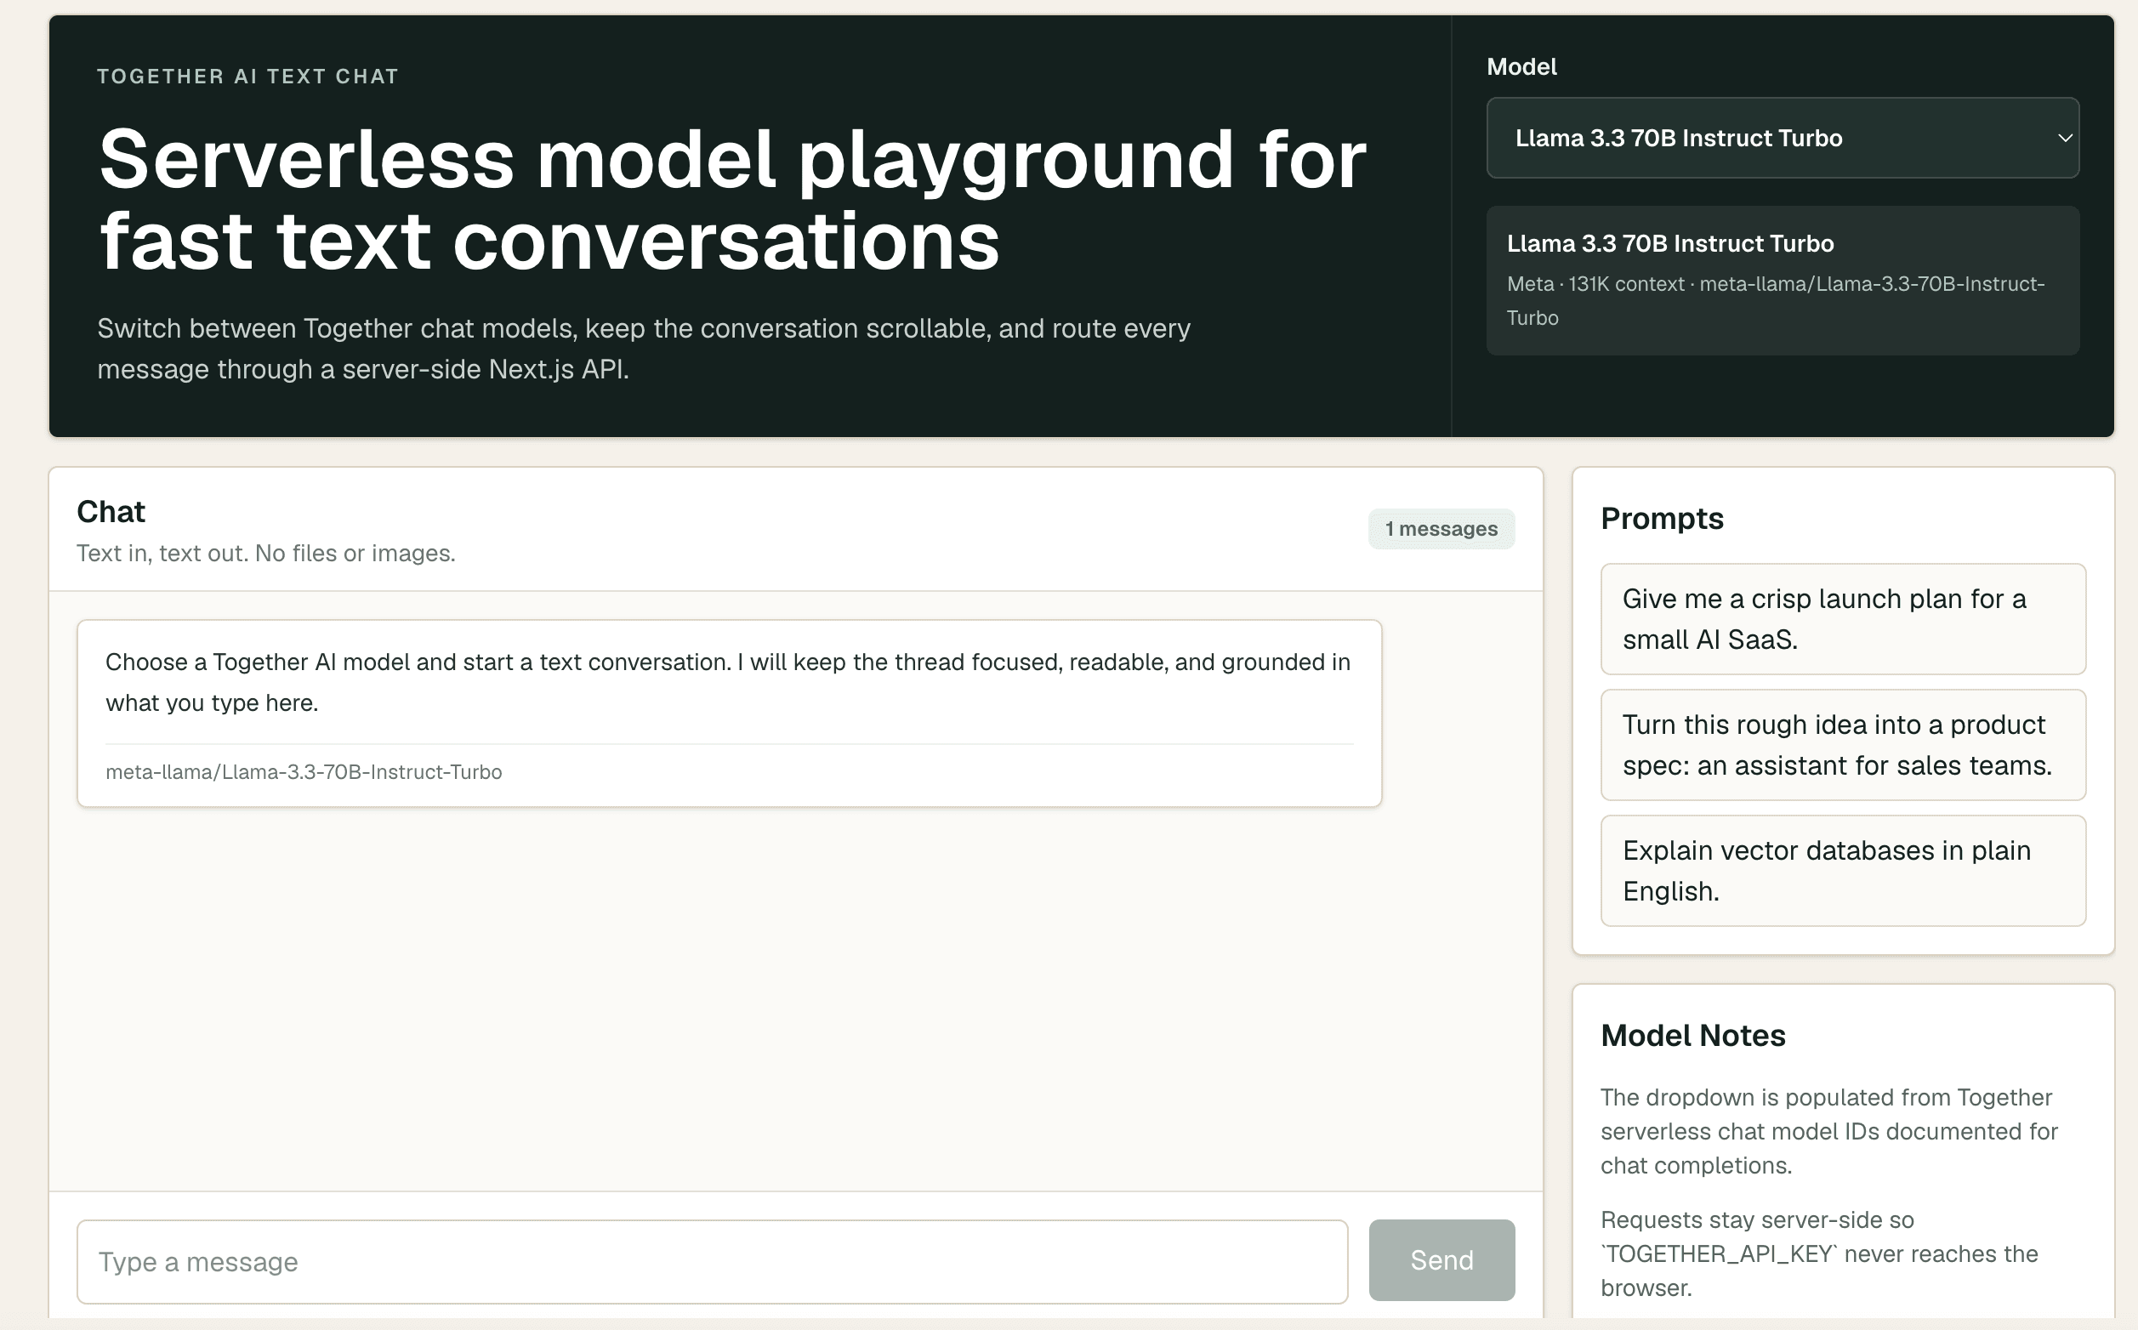The height and width of the screenshot is (1330, 2138).
Task: Send the chat message
Action: (x=1441, y=1259)
